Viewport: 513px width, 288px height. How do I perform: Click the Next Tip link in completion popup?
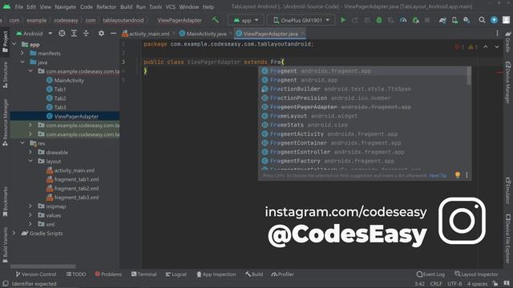pyautogui.click(x=438, y=176)
